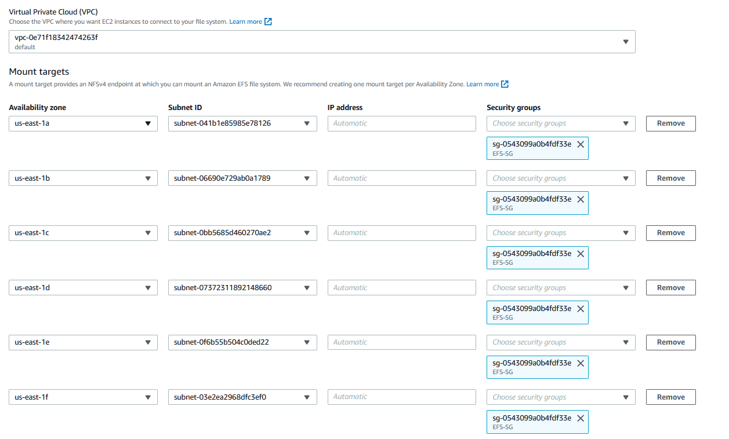Click X on the us-east-1f EFS-SG tag
The height and width of the screenshot is (439, 729).
(x=581, y=418)
